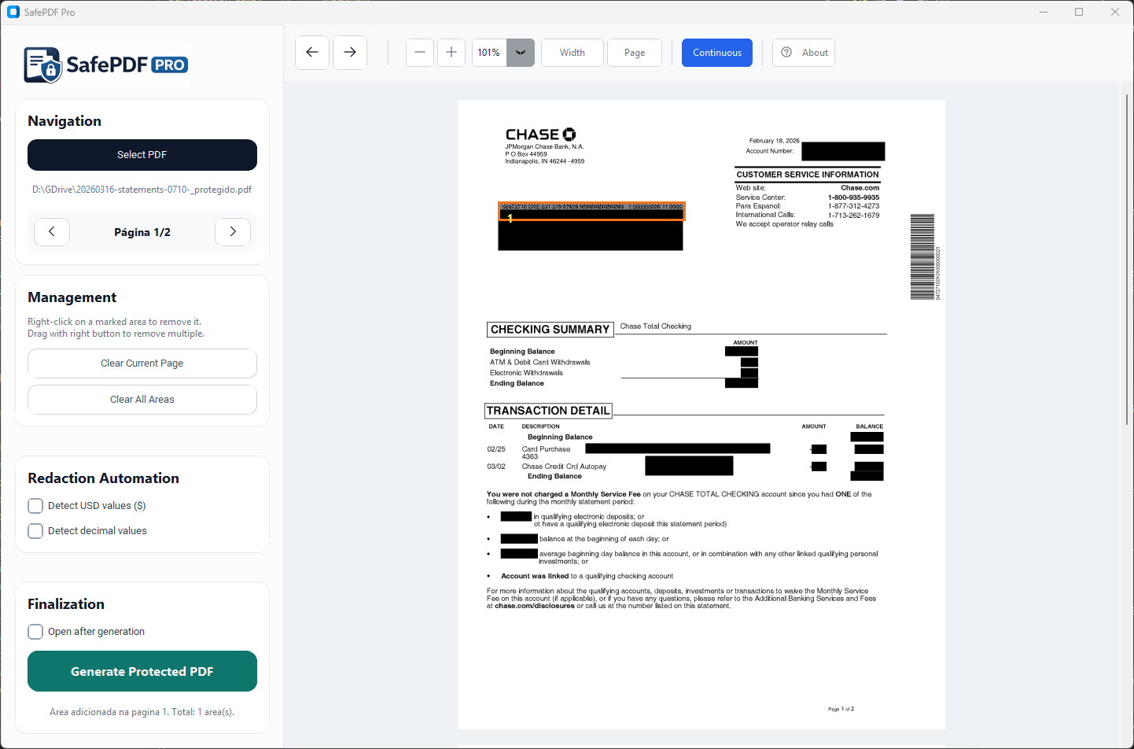1134x749 pixels.
Task: Zoom in with the plus icon
Action: (451, 52)
